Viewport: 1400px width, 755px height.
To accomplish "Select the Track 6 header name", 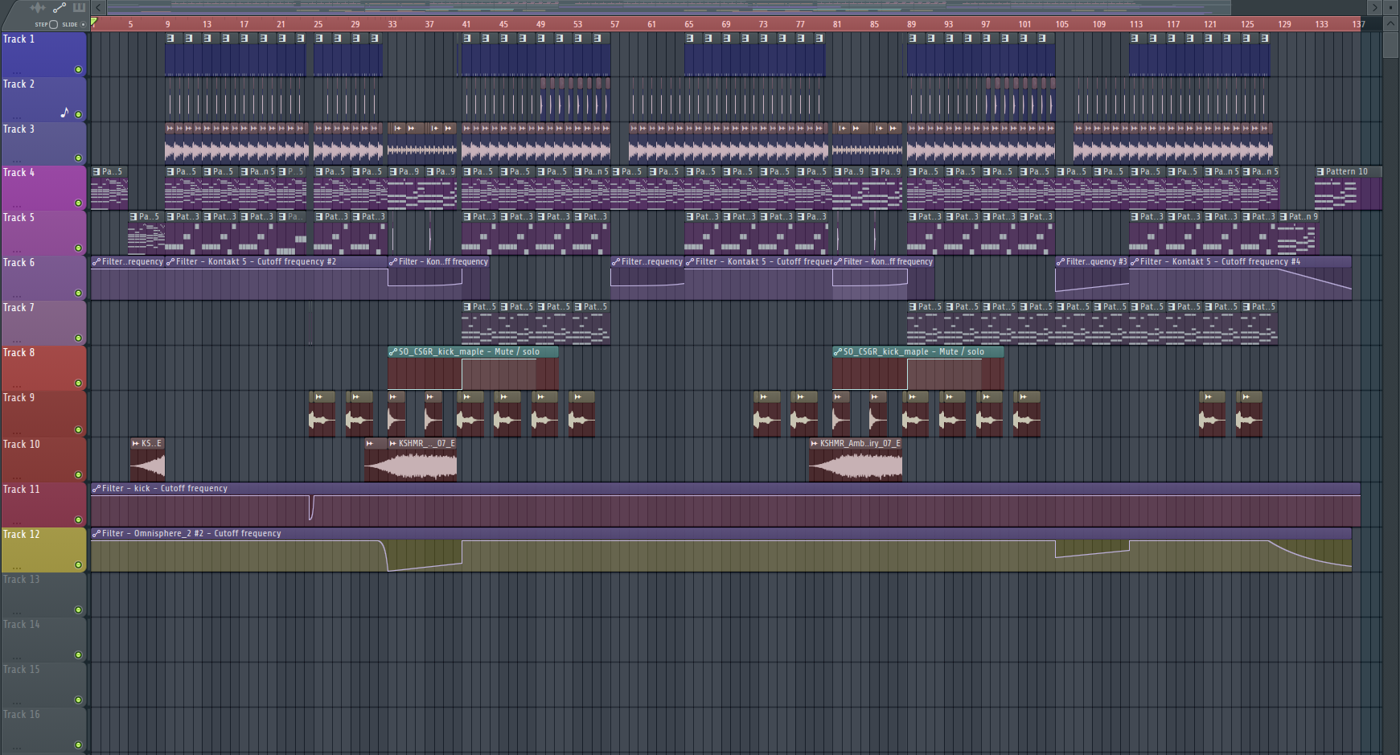I will point(18,262).
